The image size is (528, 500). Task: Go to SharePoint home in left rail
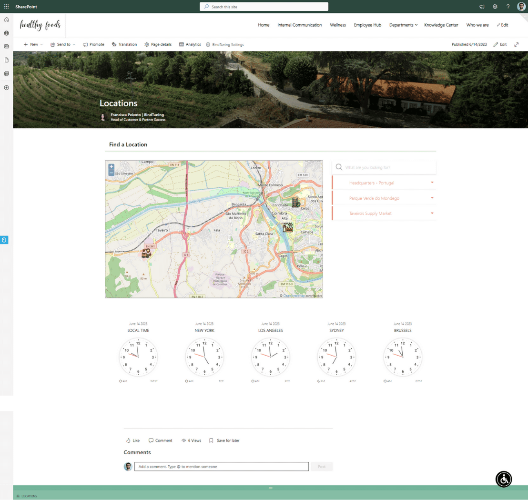click(x=6, y=20)
